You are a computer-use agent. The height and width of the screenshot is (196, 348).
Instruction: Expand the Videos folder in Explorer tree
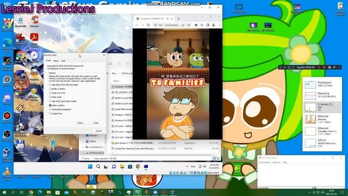click(x=83, y=142)
